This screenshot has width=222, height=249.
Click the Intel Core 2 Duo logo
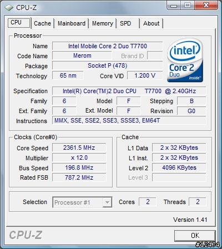click(185, 60)
